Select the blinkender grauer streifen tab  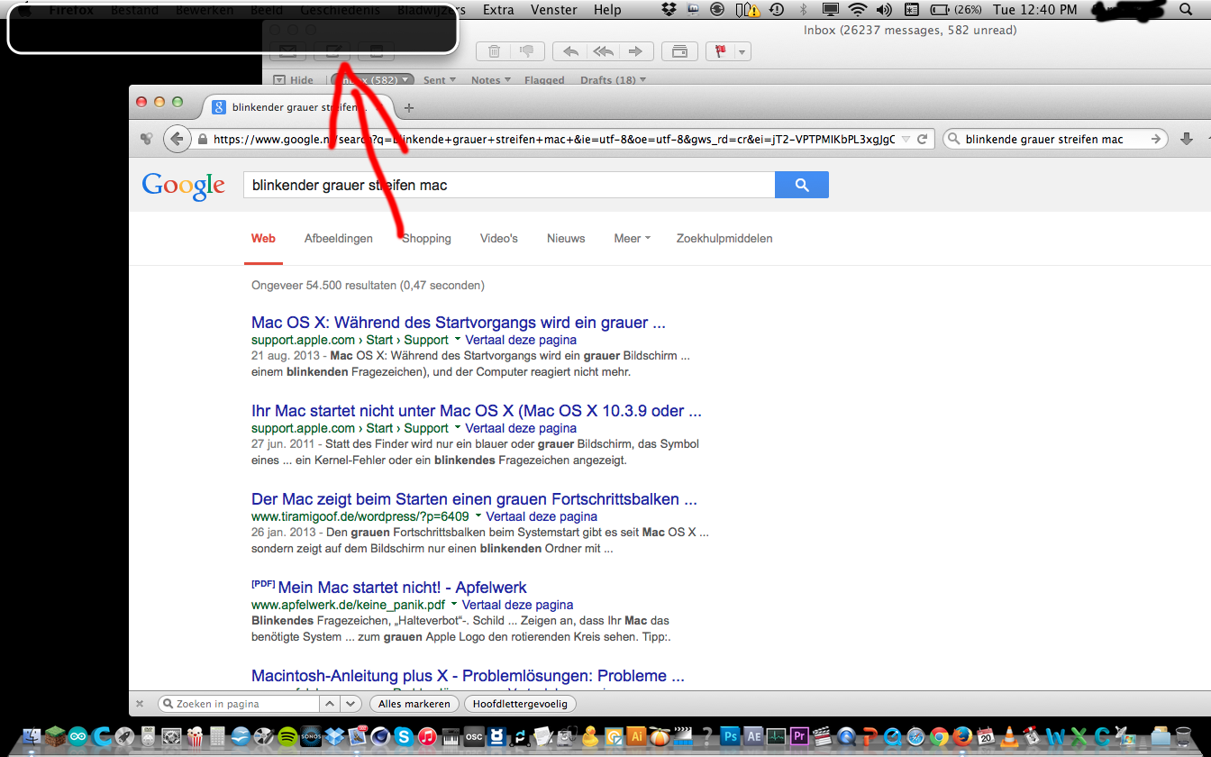[x=298, y=107]
